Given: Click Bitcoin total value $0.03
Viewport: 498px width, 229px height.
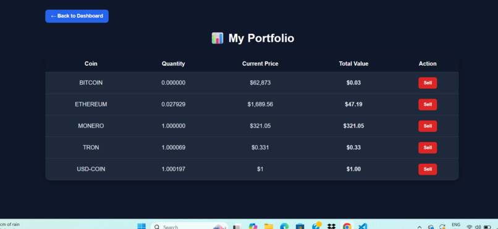Looking at the screenshot, I should click(x=353, y=83).
